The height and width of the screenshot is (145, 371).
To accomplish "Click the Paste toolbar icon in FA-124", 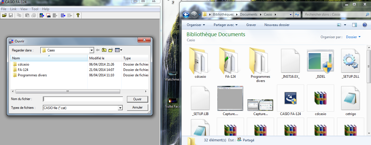I will [27, 15].
